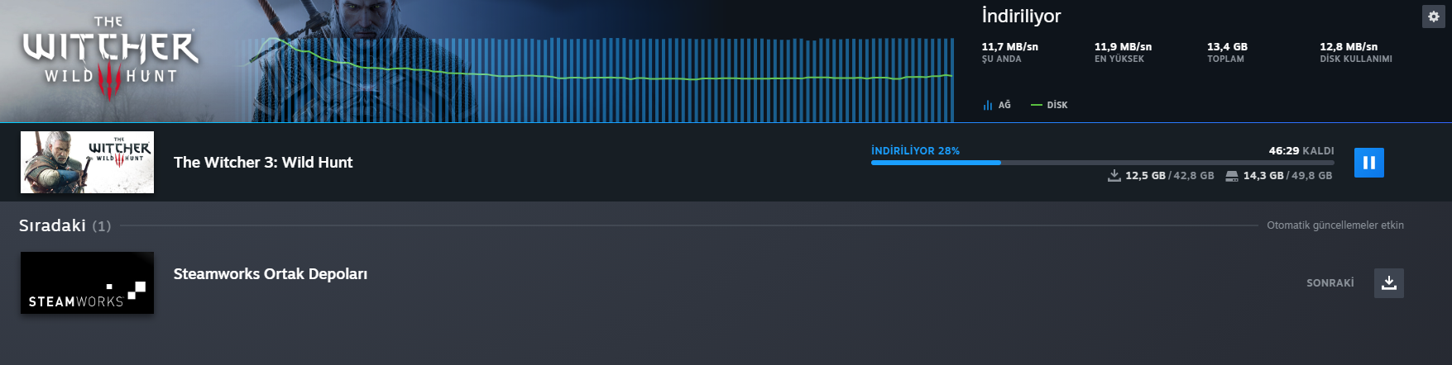Click the Steamworks download now icon
Screen dimensions: 1452x365
(1388, 282)
